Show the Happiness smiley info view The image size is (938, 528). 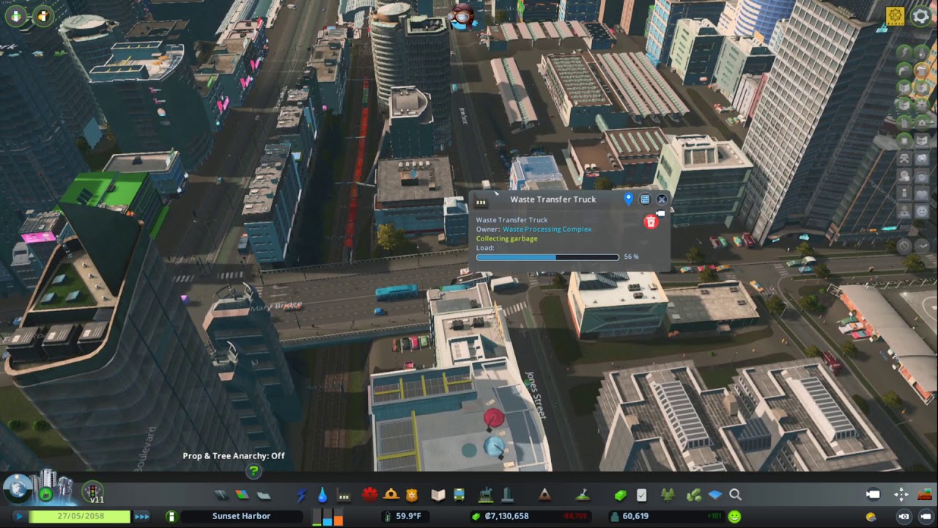coord(923,211)
